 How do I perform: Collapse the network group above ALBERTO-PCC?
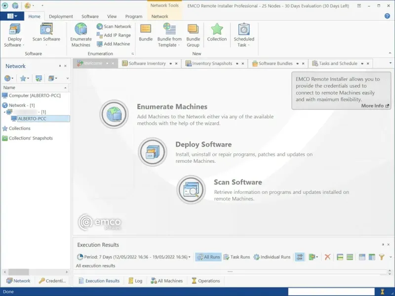tap(4, 112)
